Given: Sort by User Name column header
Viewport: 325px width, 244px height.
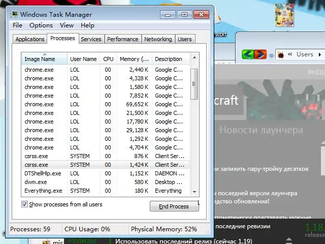Looking at the screenshot, I should 83,59.
